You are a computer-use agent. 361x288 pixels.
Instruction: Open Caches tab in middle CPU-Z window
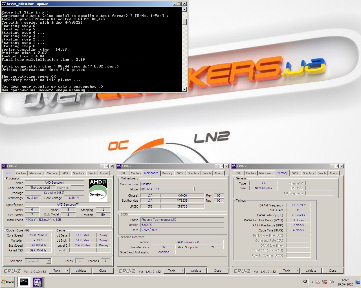click(x=136, y=173)
